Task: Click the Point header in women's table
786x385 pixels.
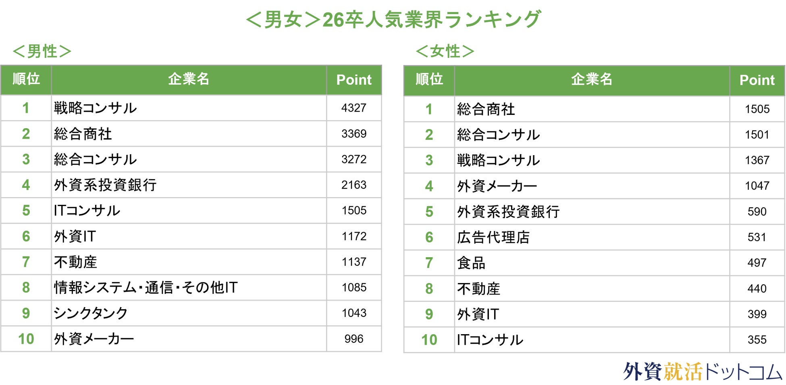Action: [757, 80]
